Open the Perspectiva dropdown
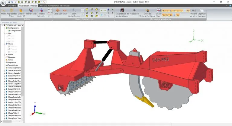The width and height of the screenshot is (232, 126). point(134,12)
